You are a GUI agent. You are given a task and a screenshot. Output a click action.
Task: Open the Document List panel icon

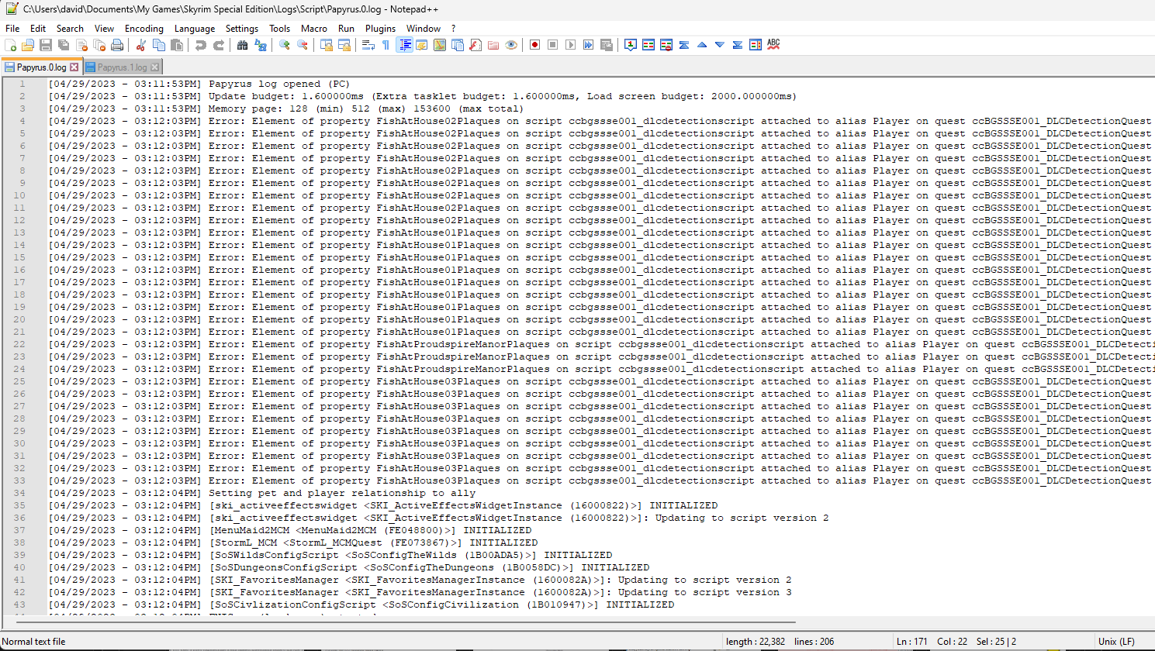(458, 45)
